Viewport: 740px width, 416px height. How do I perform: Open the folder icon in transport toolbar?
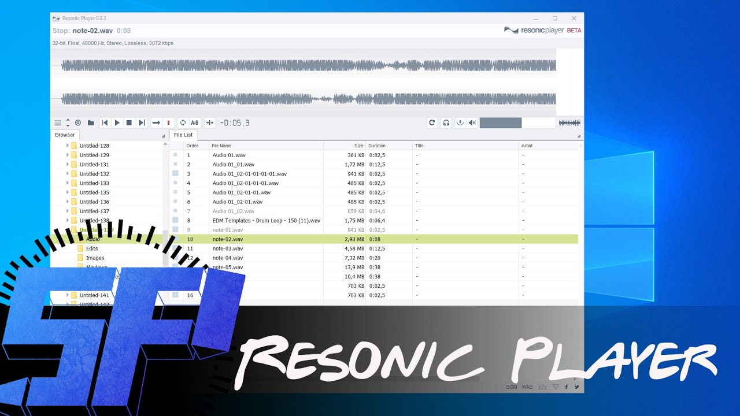[91, 122]
